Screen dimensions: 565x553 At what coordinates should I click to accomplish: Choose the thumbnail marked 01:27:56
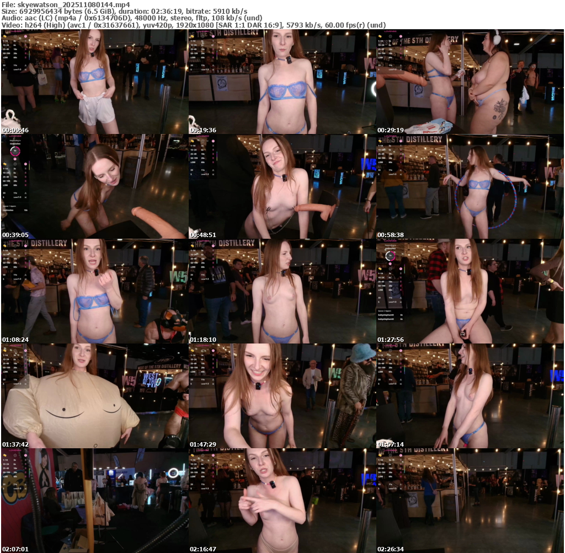tap(470, 291)
